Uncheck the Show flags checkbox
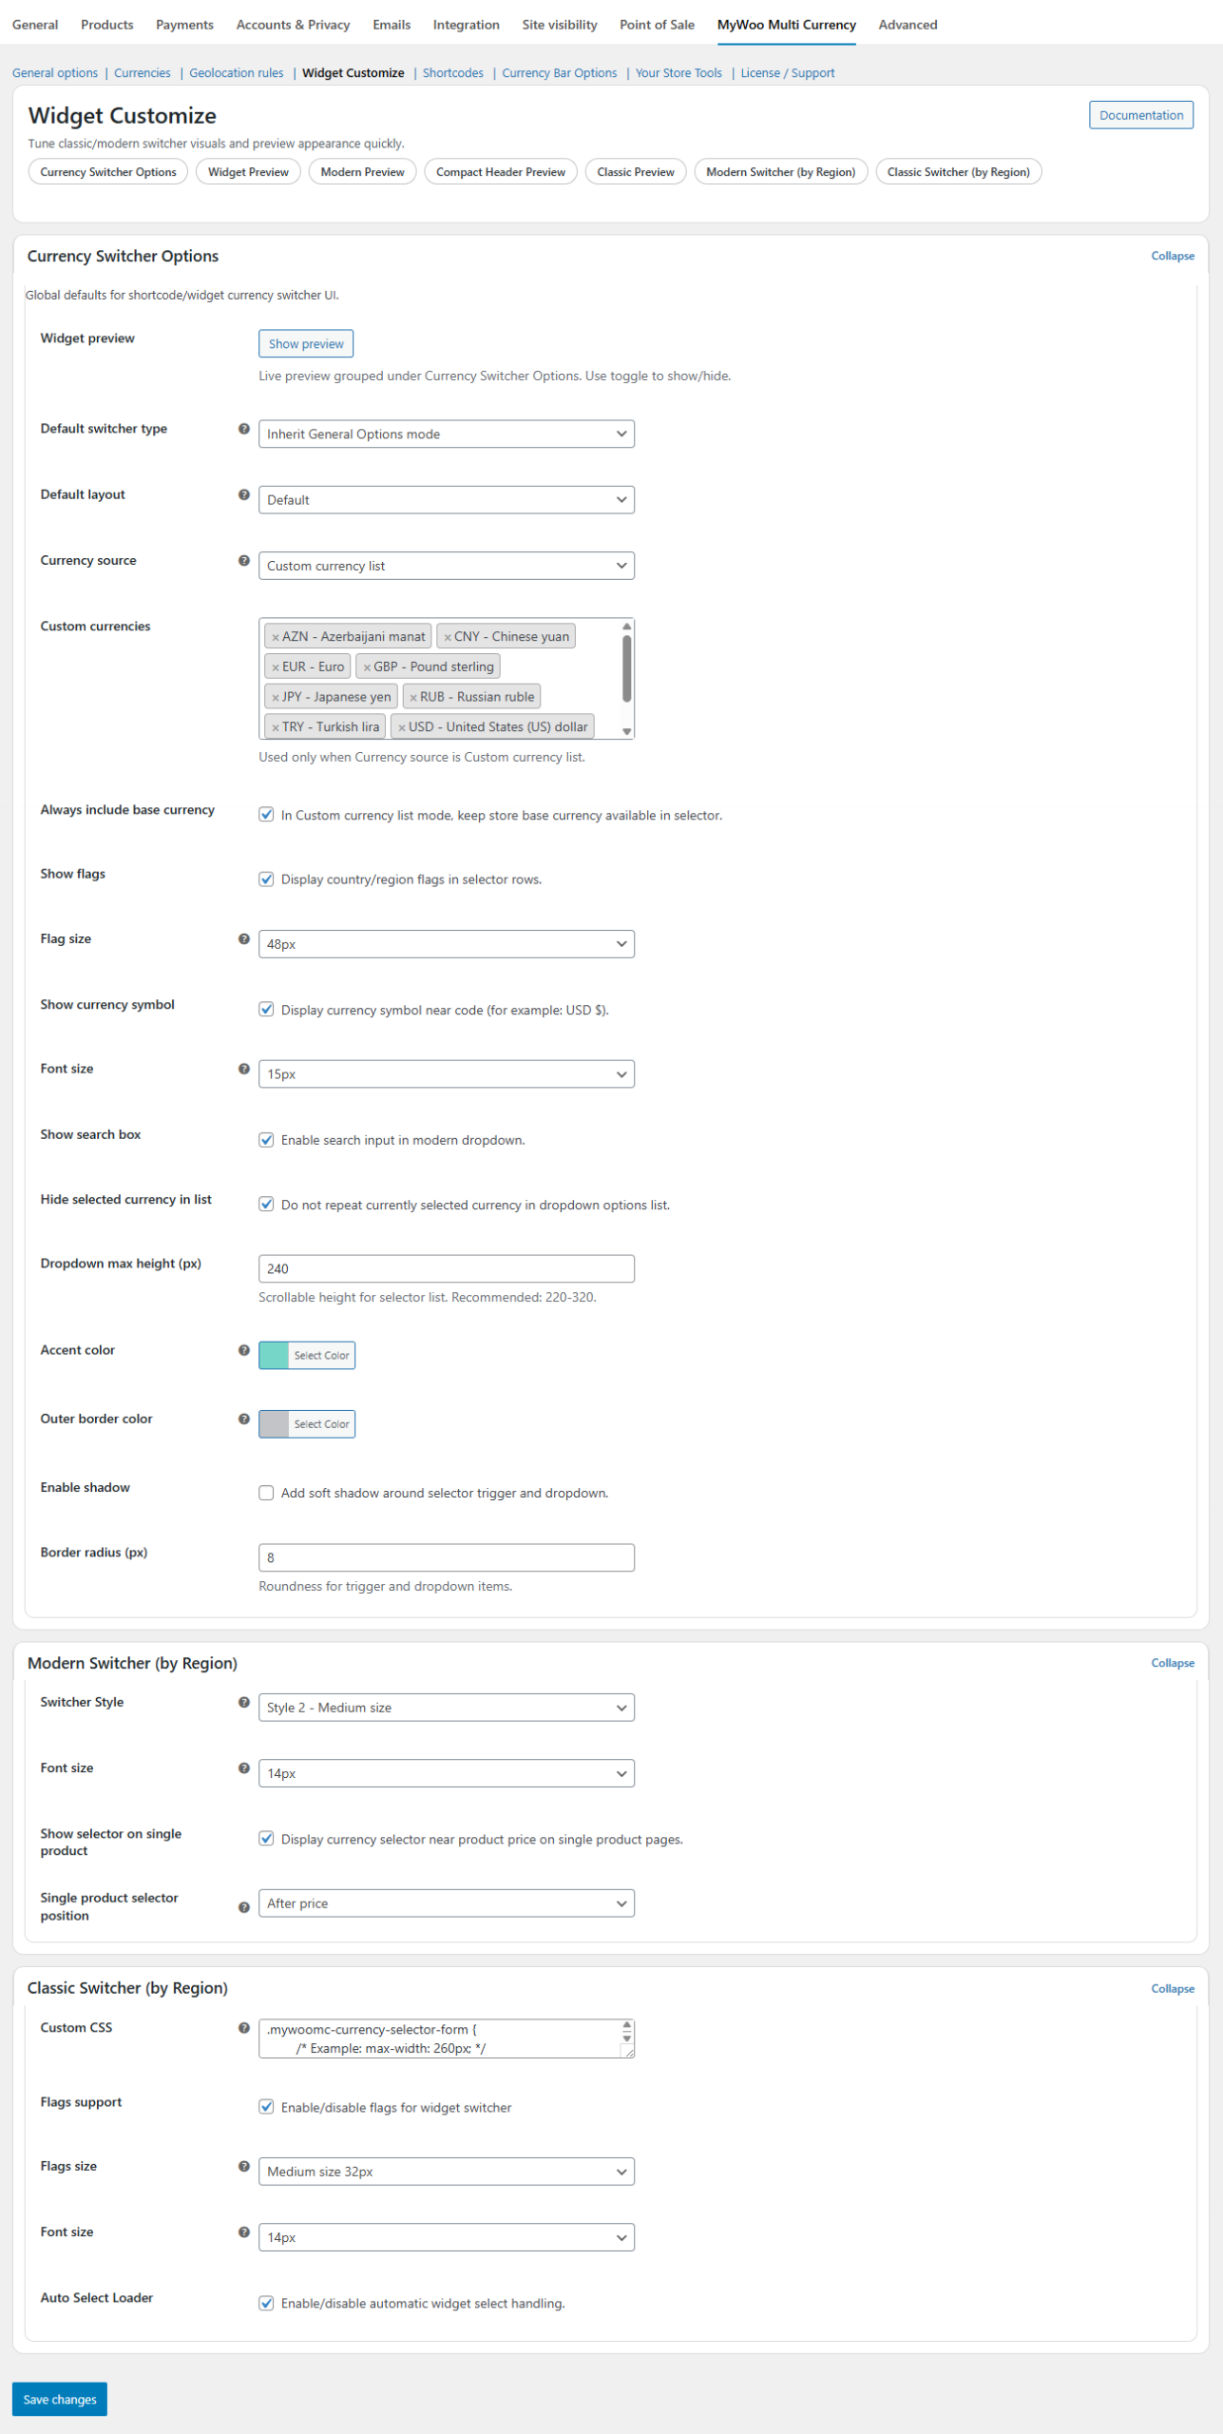1223x2434 pixels. point(266,879)
